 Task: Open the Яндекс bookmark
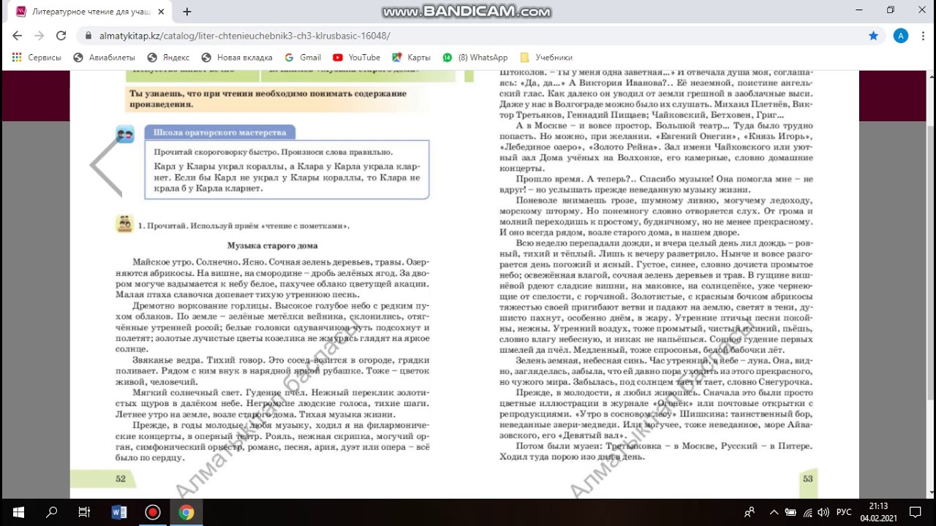point(168,58)
